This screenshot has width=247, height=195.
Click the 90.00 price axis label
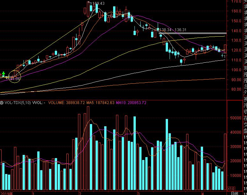[x=236, y=80]
